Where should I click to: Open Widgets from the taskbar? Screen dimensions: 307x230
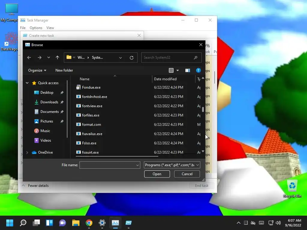(x=49, y=223)
